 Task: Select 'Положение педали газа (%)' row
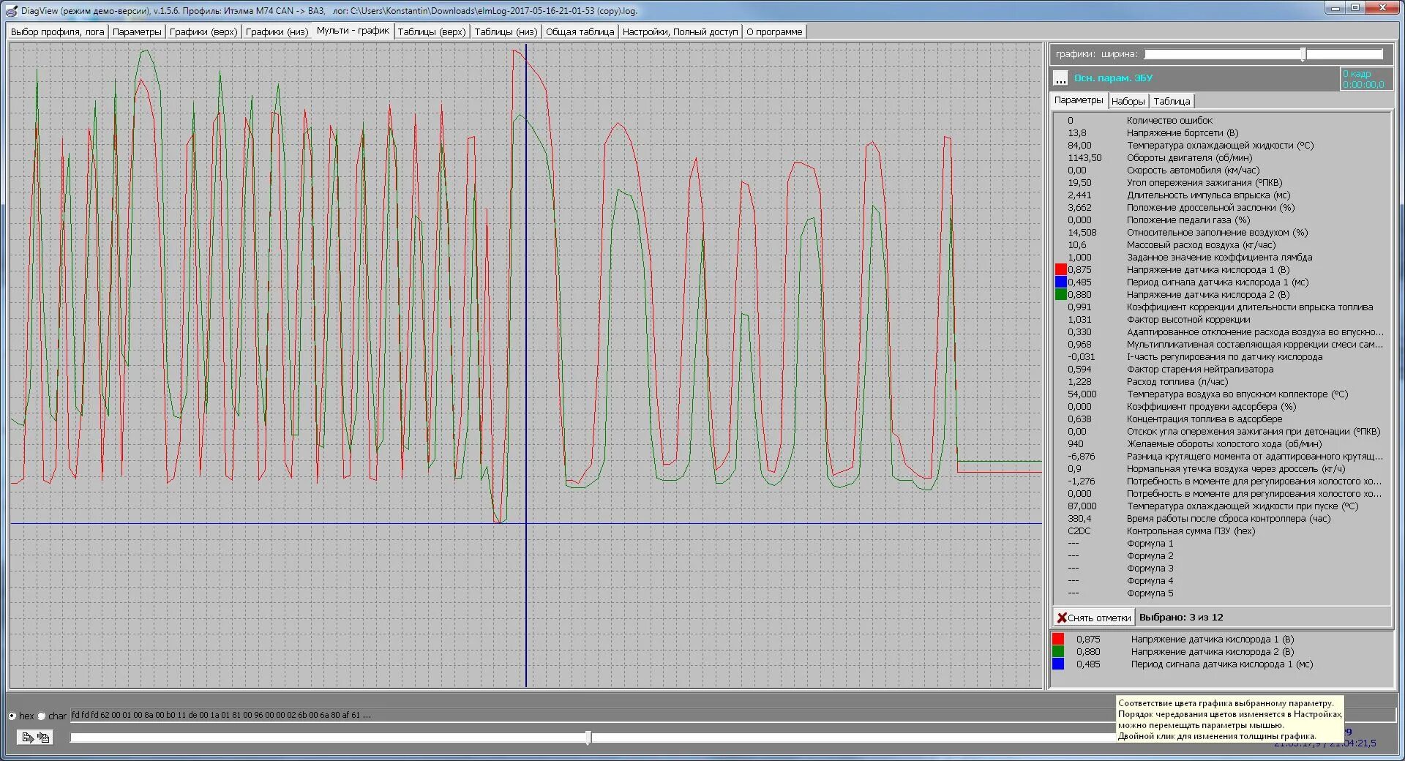pos(1222,220)
